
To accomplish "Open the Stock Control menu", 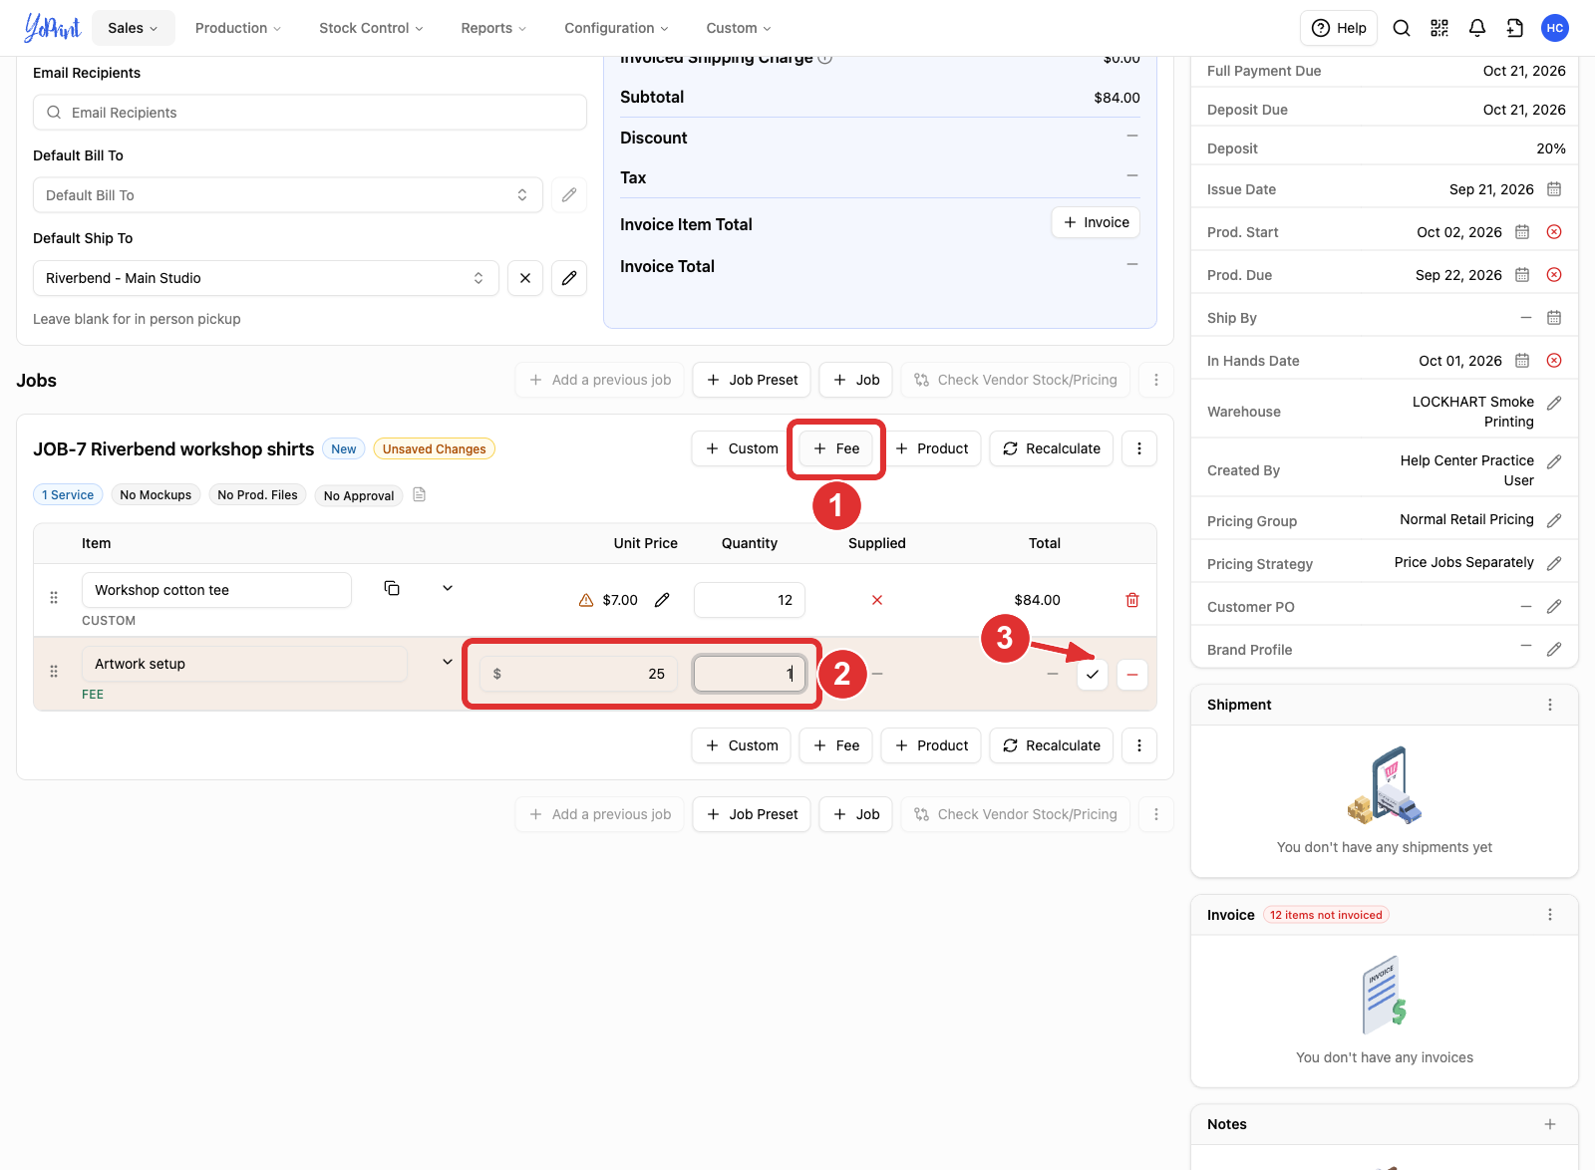I will (x=371, y=28).
